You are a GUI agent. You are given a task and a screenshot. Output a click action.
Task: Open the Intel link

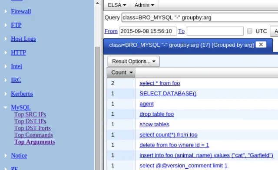coord(17,66)
